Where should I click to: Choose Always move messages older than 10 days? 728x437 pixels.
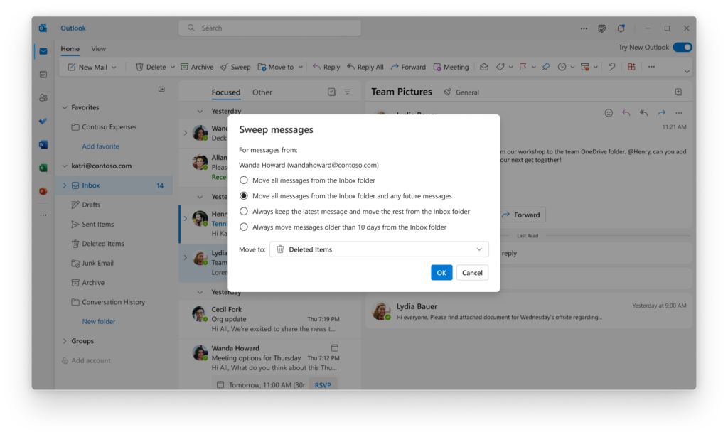[x=244, y=227]
